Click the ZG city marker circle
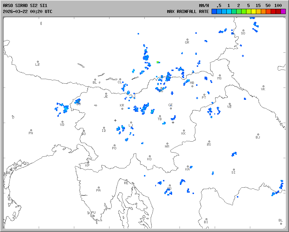Image resolution: width=289 pixels, height=232 pixels. click(x=209, y=142)
